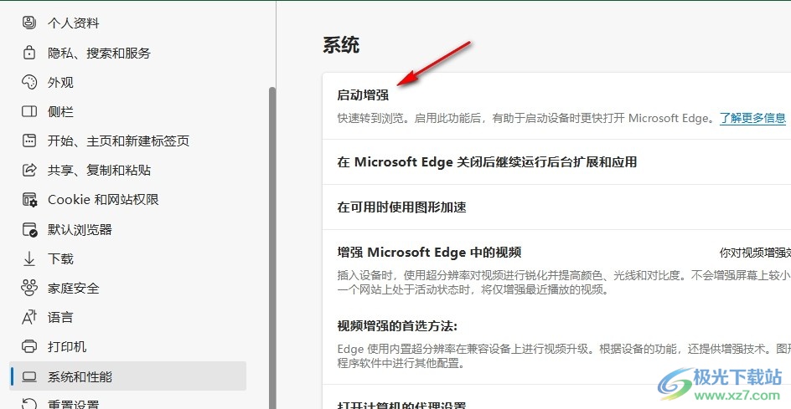Image resolution: width=791 pixels, height=409 pixels.
Task: Click the sidebar icon next to 侧栏
Action: pyautogui.click(x=30, y=111)
